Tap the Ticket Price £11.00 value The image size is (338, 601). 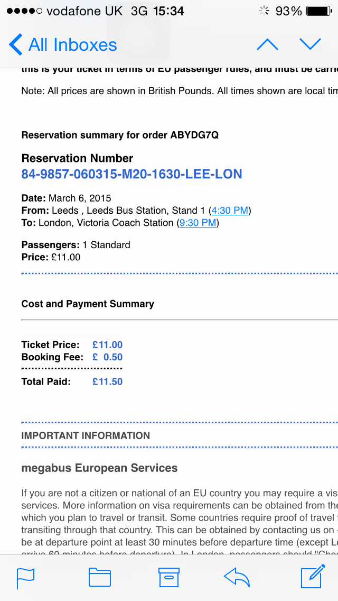[x=108, y=344]
